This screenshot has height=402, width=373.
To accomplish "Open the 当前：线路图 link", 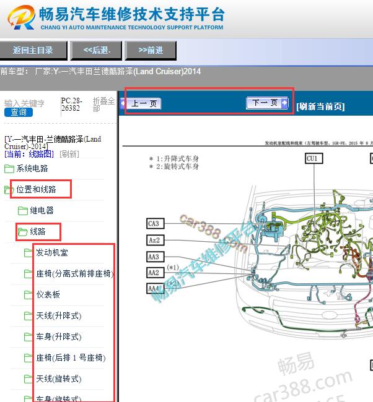I will point(29,154).
